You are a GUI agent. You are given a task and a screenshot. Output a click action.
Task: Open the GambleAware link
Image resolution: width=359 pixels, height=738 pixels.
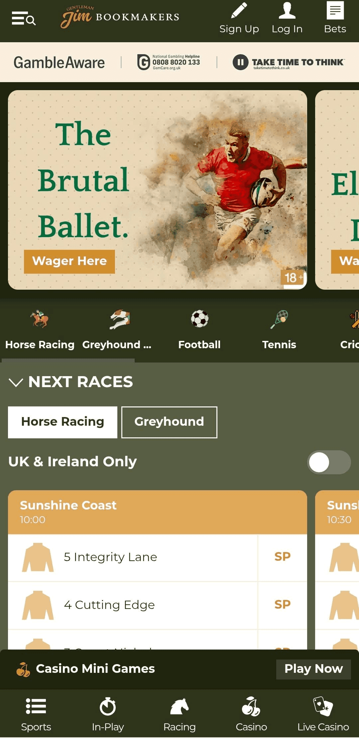coord(59,63)
